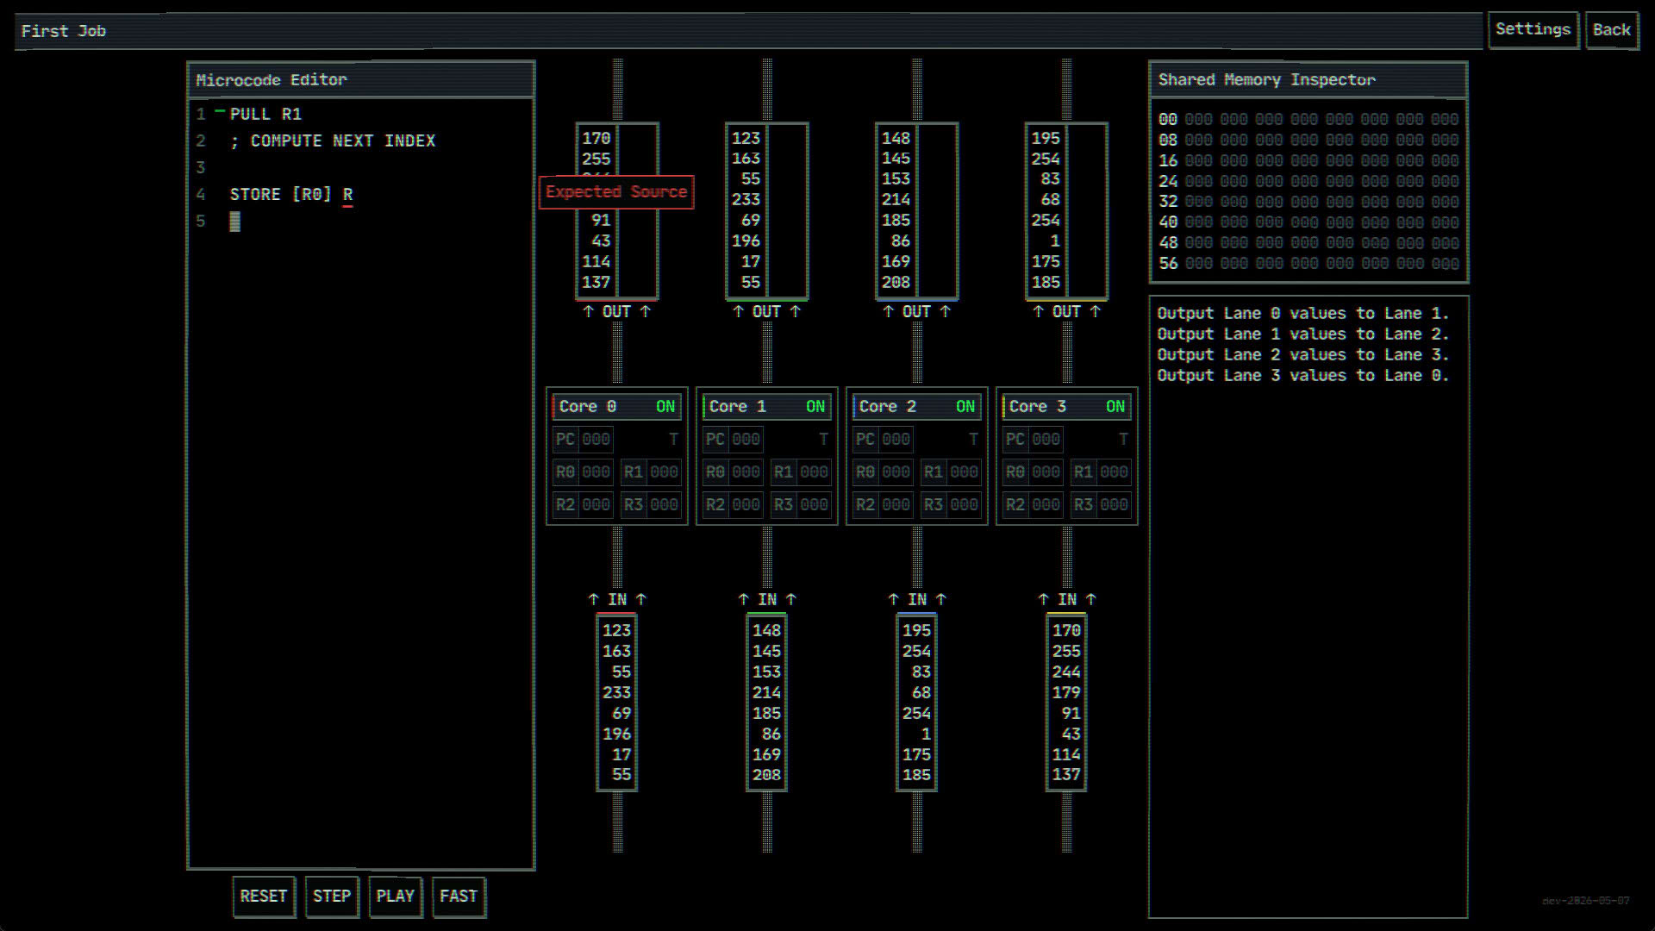Select shared memory row address 00
This screenshot has height=931, width=1655.
coord(1168,119)
